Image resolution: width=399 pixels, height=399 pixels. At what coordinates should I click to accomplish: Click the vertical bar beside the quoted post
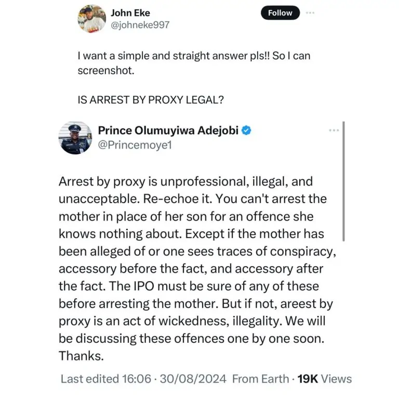point(344,182)
